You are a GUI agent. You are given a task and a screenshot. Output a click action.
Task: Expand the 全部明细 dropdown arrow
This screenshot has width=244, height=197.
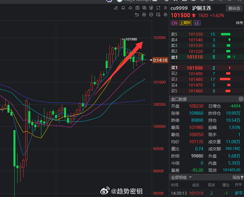(190, 177)
